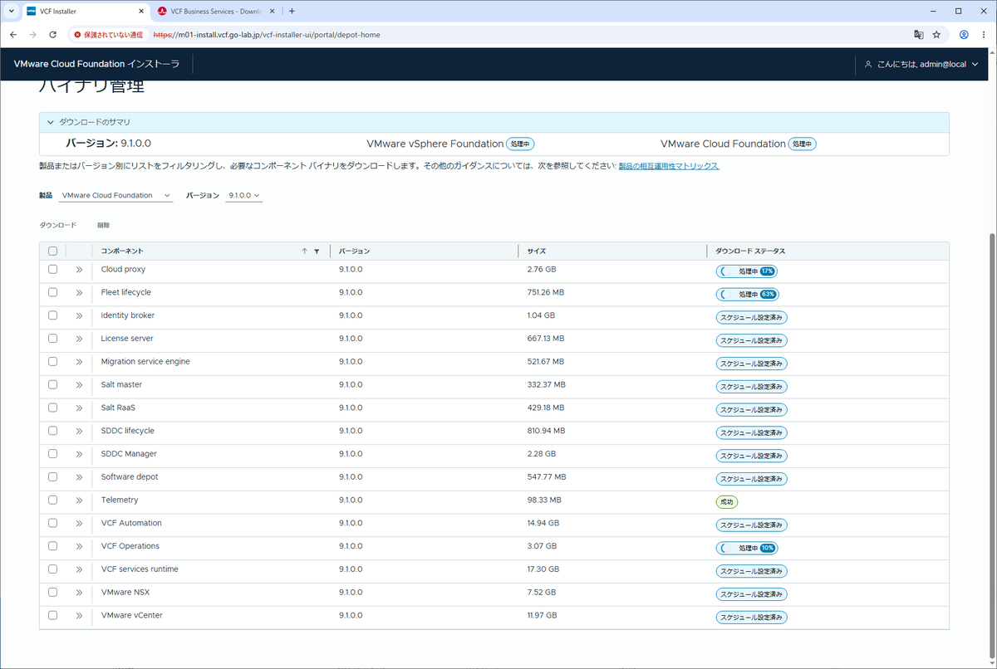
Task: Check the SDDC Manager checkbox
Action: tap(52, 454)
